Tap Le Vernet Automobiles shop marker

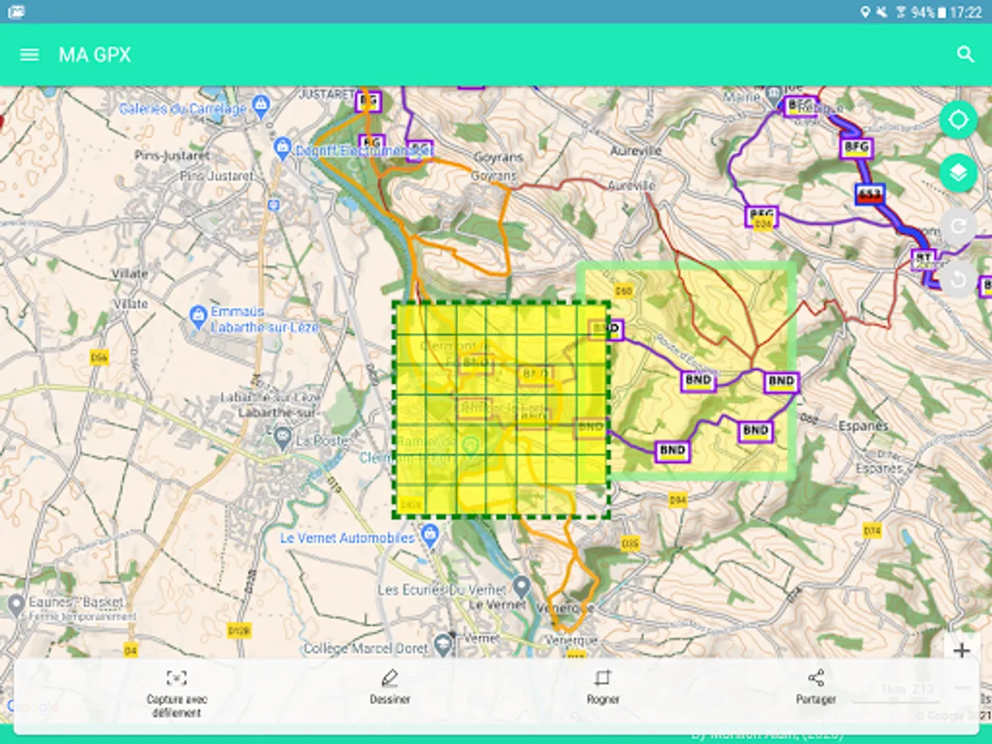pos(429,537)
